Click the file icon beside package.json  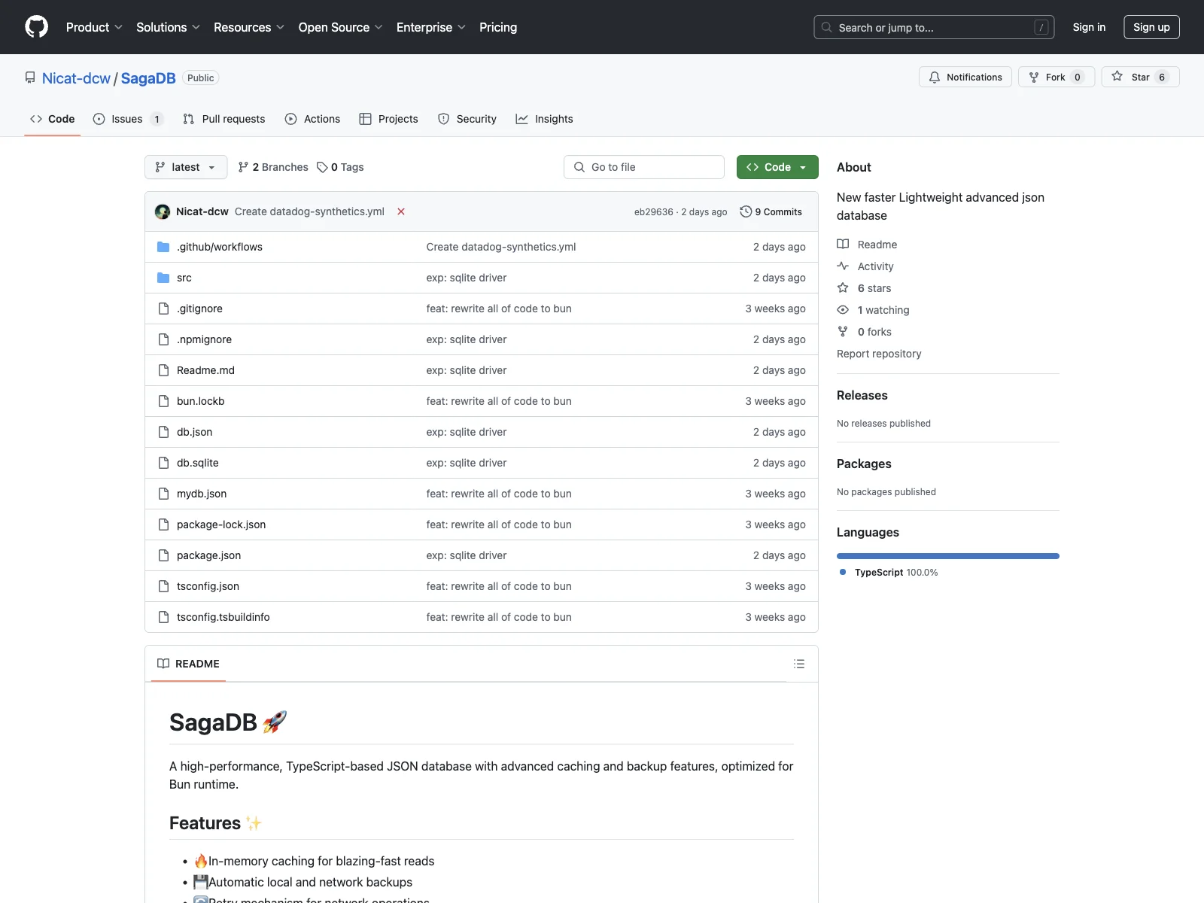coord(163,555)
